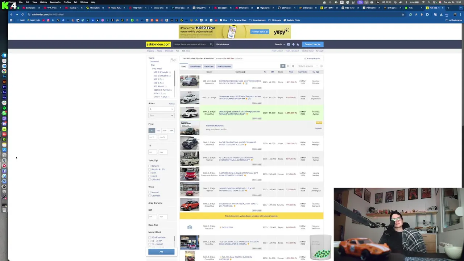This screenshot has width=464, height=261.
Task: Tick the 50 HP'ye kadar checkbox
Action: click(x=149, y=237)
